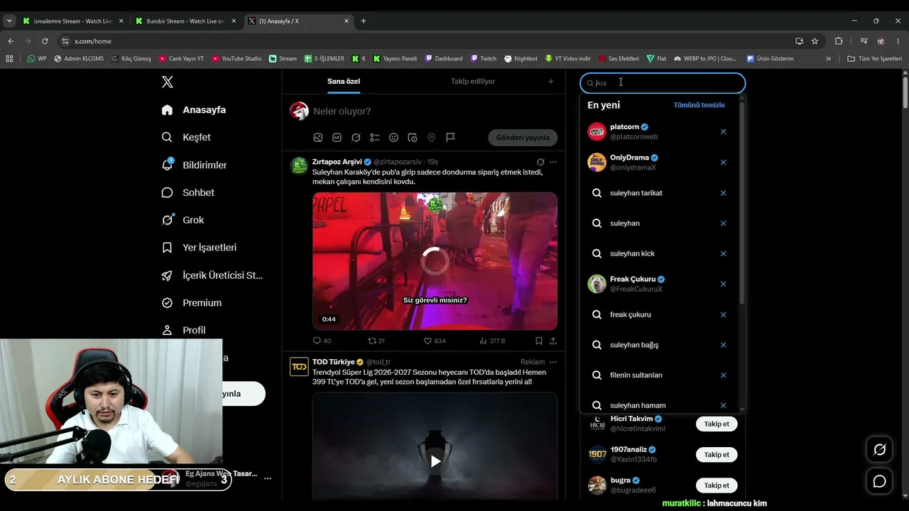909x511 pixels.
Task: Open account menu next to Eg Ajans
Action: click(x=268, y=478)
